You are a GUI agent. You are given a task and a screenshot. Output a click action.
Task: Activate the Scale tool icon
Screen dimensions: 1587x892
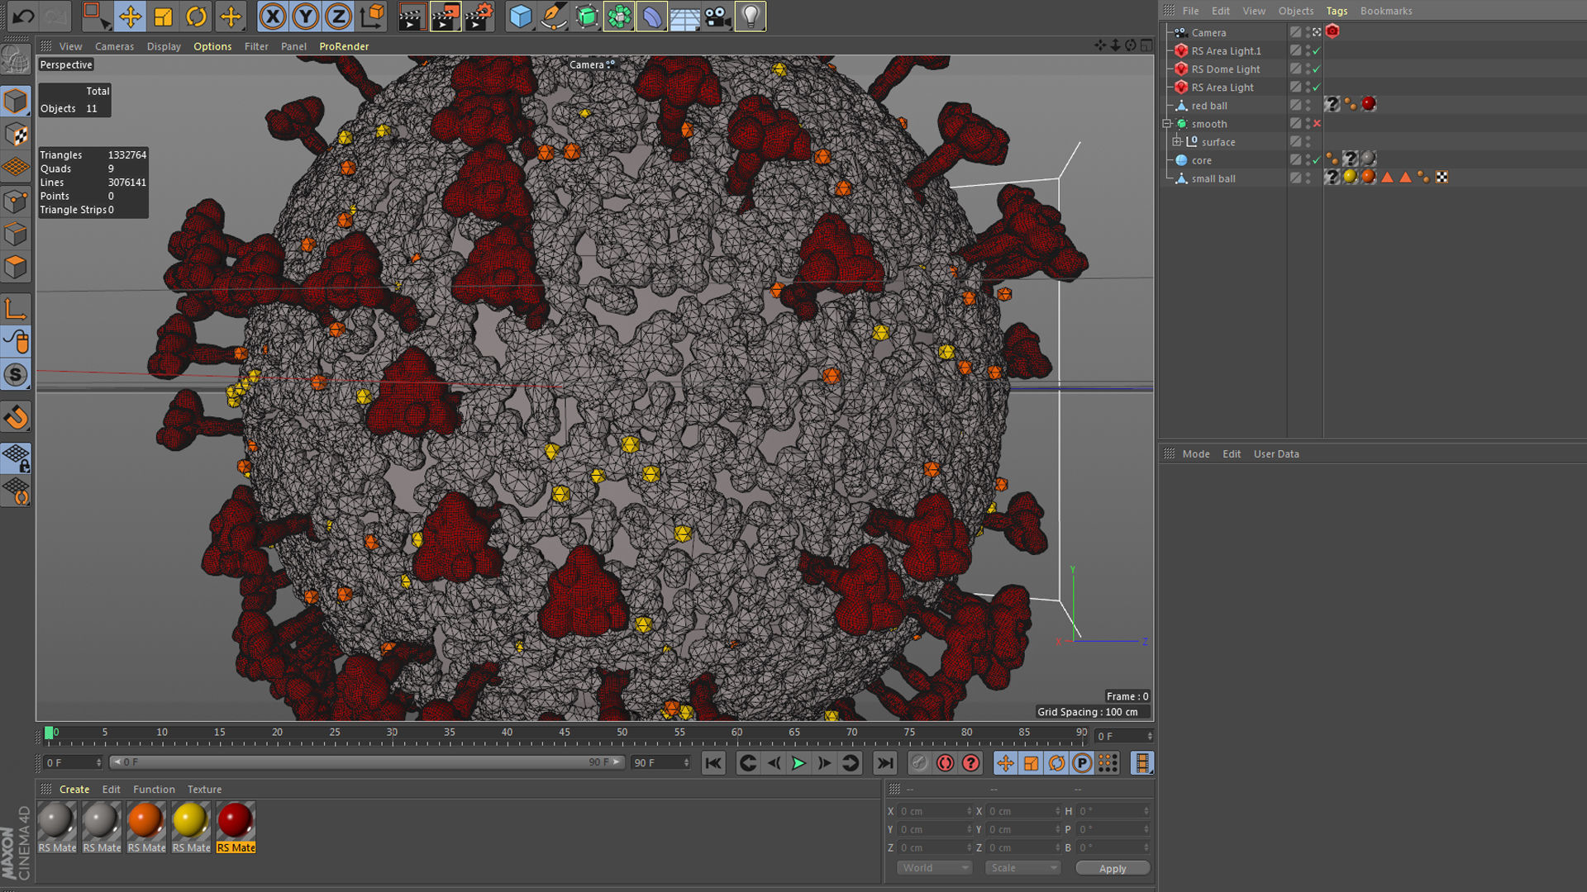point(164,16)
